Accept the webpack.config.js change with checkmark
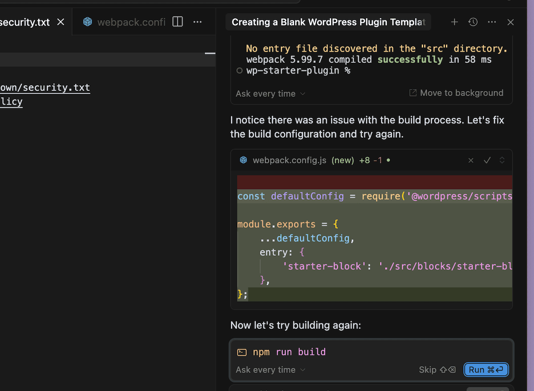The width and height of the screenshot is (534, 391). (487, 160)
